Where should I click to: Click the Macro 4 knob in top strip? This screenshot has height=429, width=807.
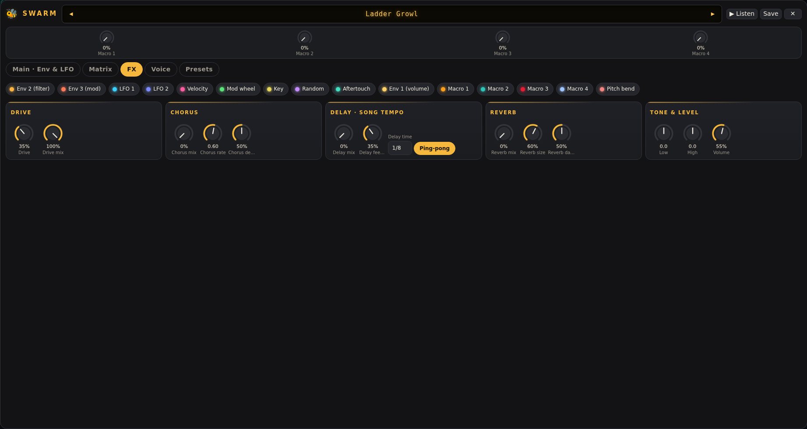(701, 38)
